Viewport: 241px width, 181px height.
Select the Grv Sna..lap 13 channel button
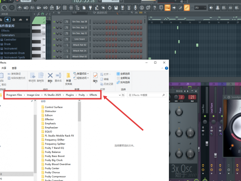(80, 28)
